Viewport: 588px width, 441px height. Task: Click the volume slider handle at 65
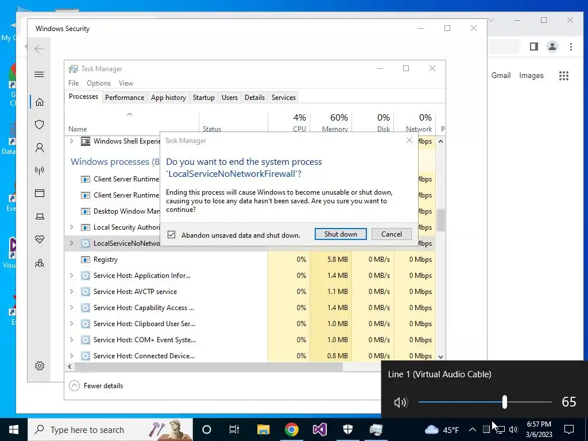tap(504, 402)
